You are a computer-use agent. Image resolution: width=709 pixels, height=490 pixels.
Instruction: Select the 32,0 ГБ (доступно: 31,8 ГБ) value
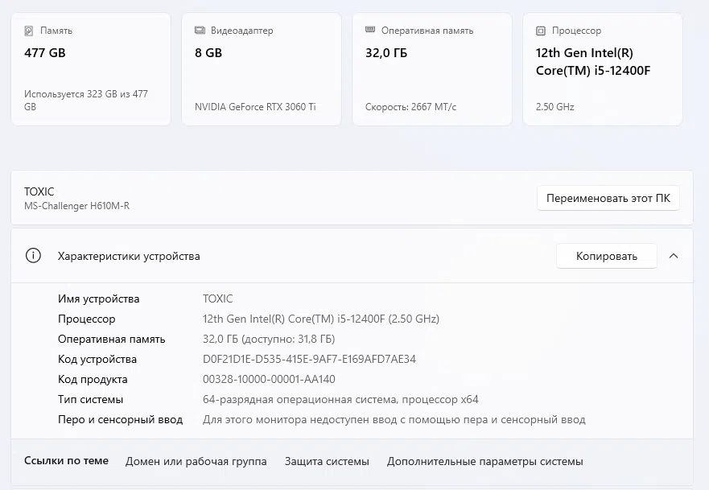click(269, 339)
